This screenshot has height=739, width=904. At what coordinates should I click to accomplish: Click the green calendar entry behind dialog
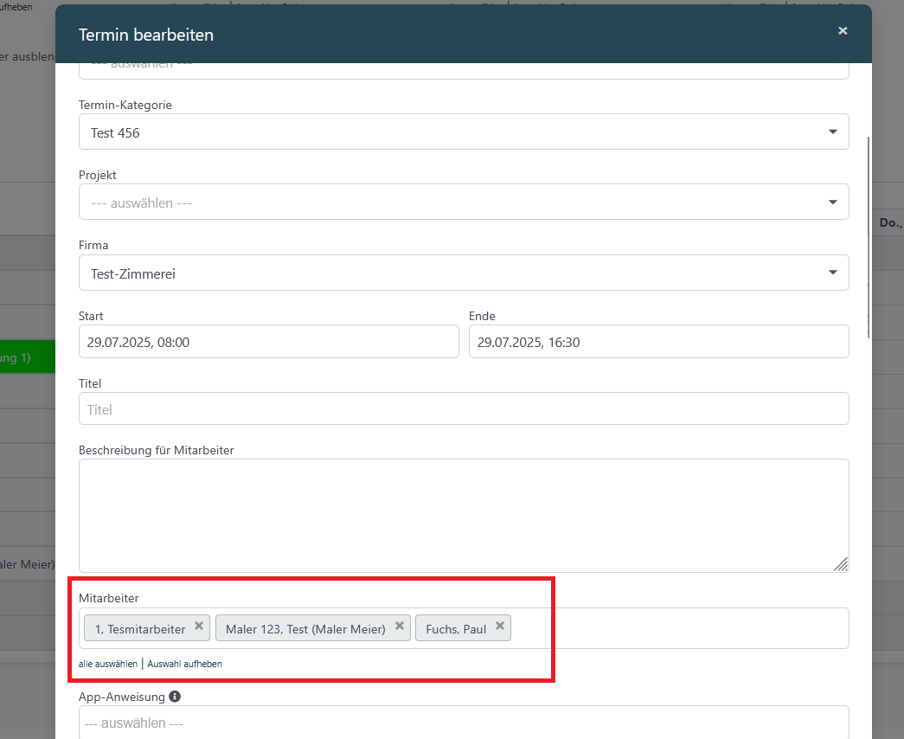[28, 357]
